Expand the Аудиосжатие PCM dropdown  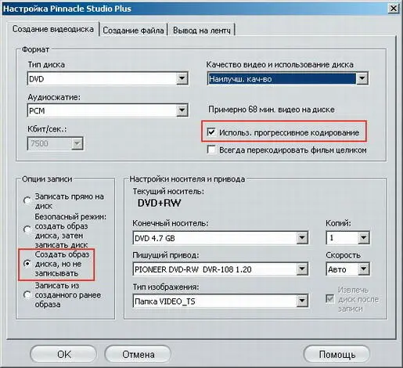(x=108, y=110)
